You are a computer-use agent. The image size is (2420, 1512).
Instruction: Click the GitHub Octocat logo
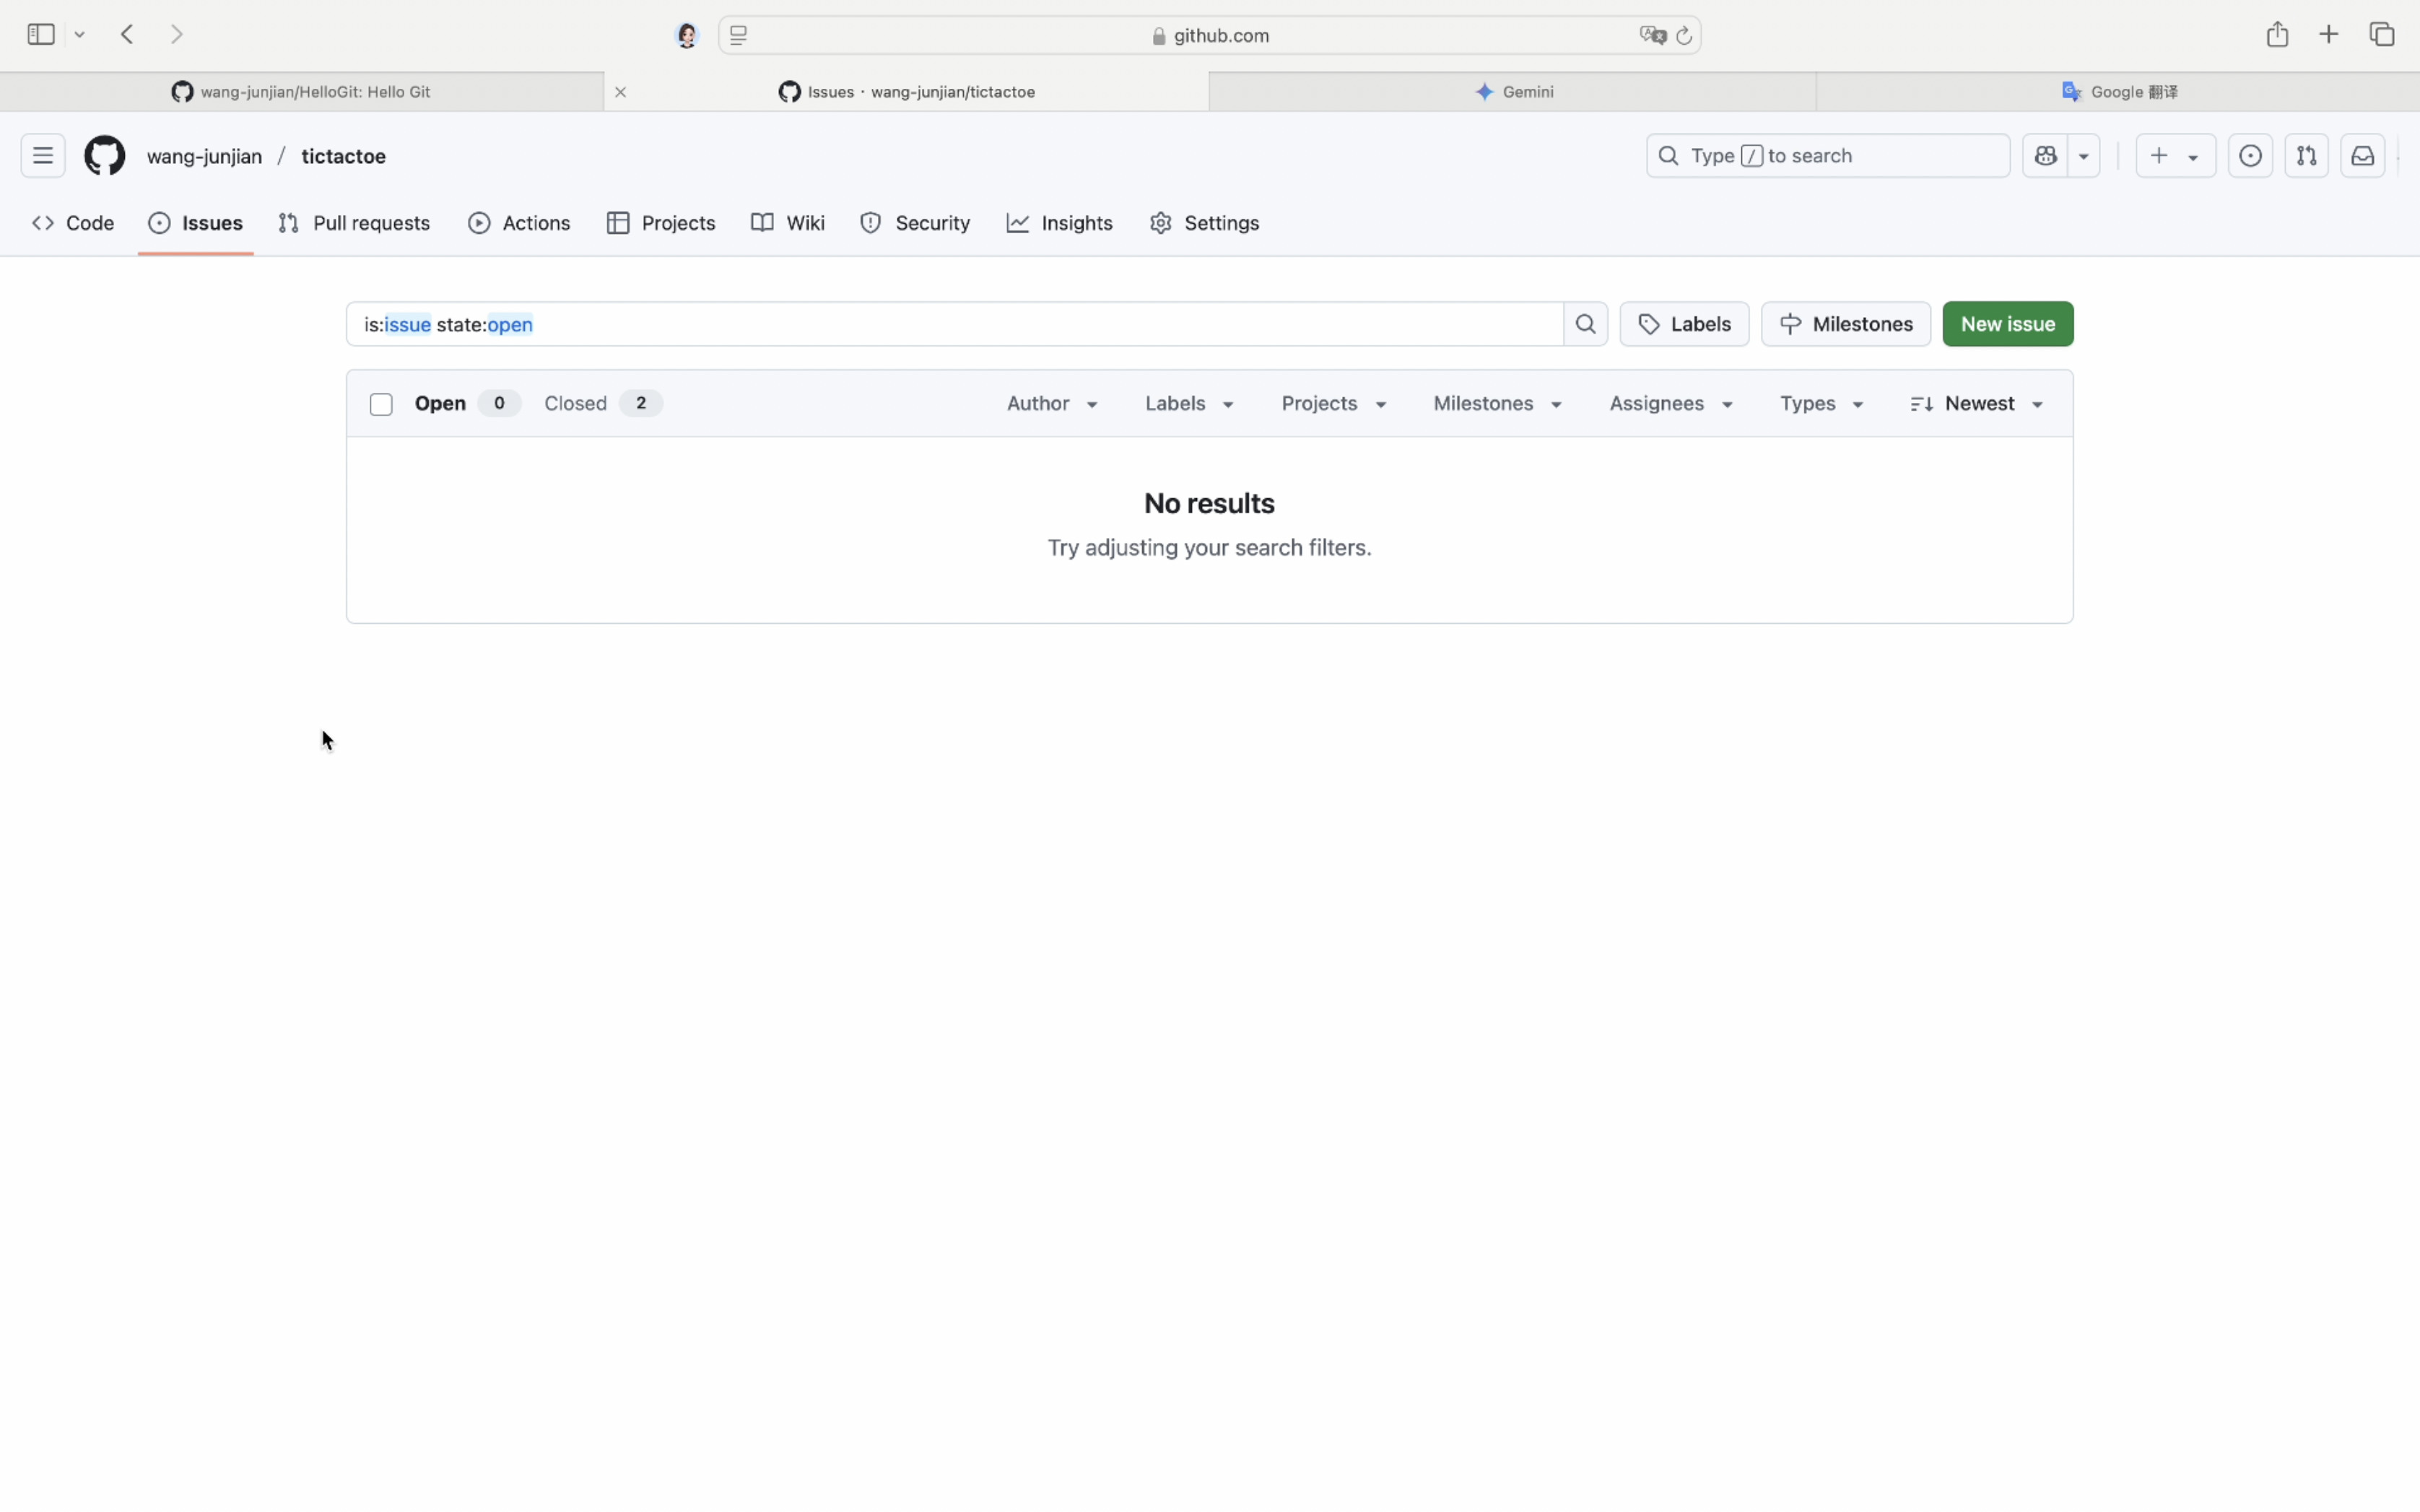click(x=105, y=156)
